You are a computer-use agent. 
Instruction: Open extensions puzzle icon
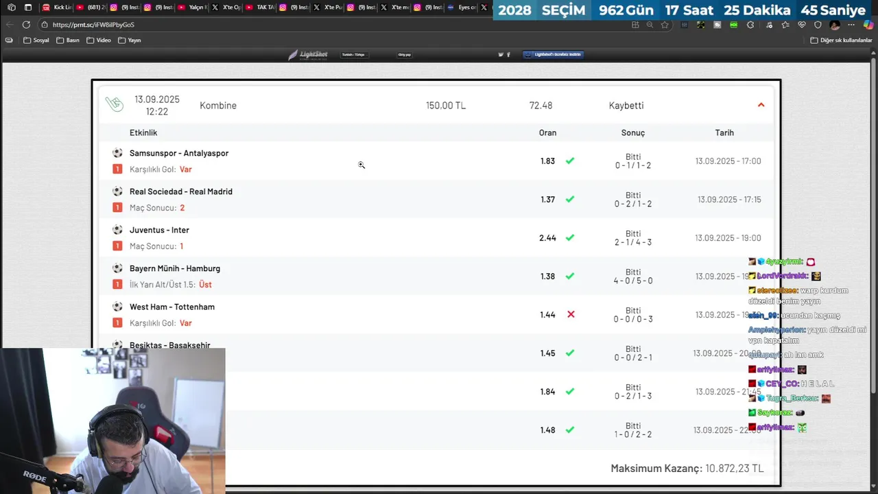tap(750, 25)
